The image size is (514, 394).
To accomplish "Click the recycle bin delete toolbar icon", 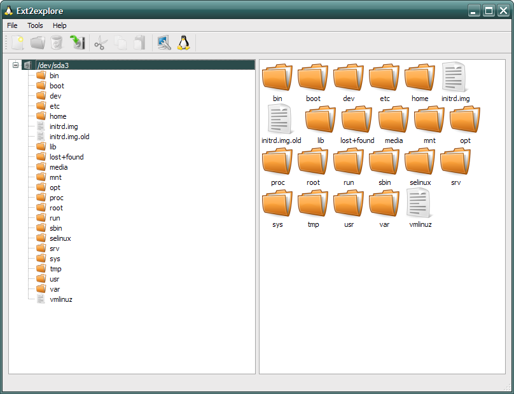I will tap(57, 43).
